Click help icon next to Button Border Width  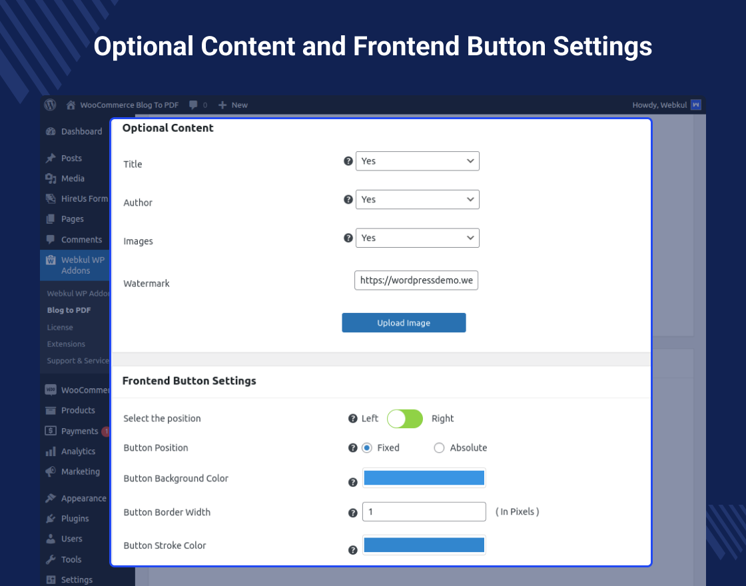tap(353, 513)
